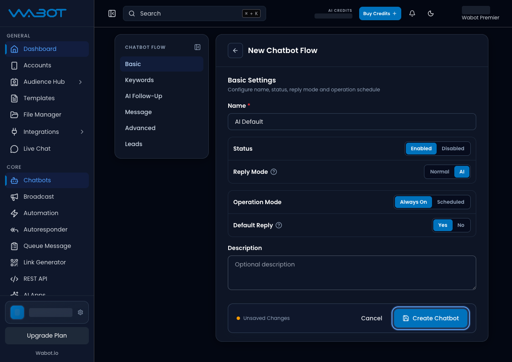Click the Name input field
This screenshot has width=512, height=362.
[352, 122]
